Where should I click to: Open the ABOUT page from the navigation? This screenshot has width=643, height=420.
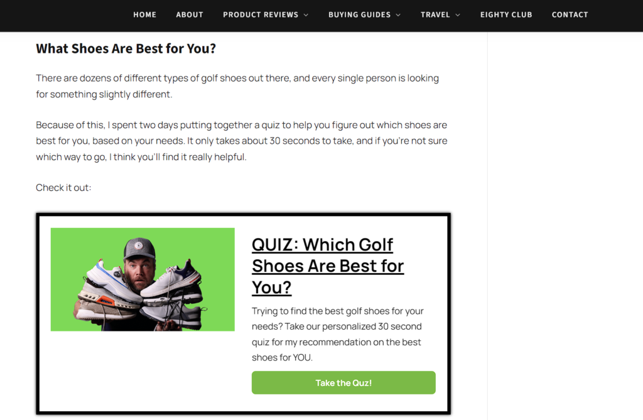[x=190, y=14]
